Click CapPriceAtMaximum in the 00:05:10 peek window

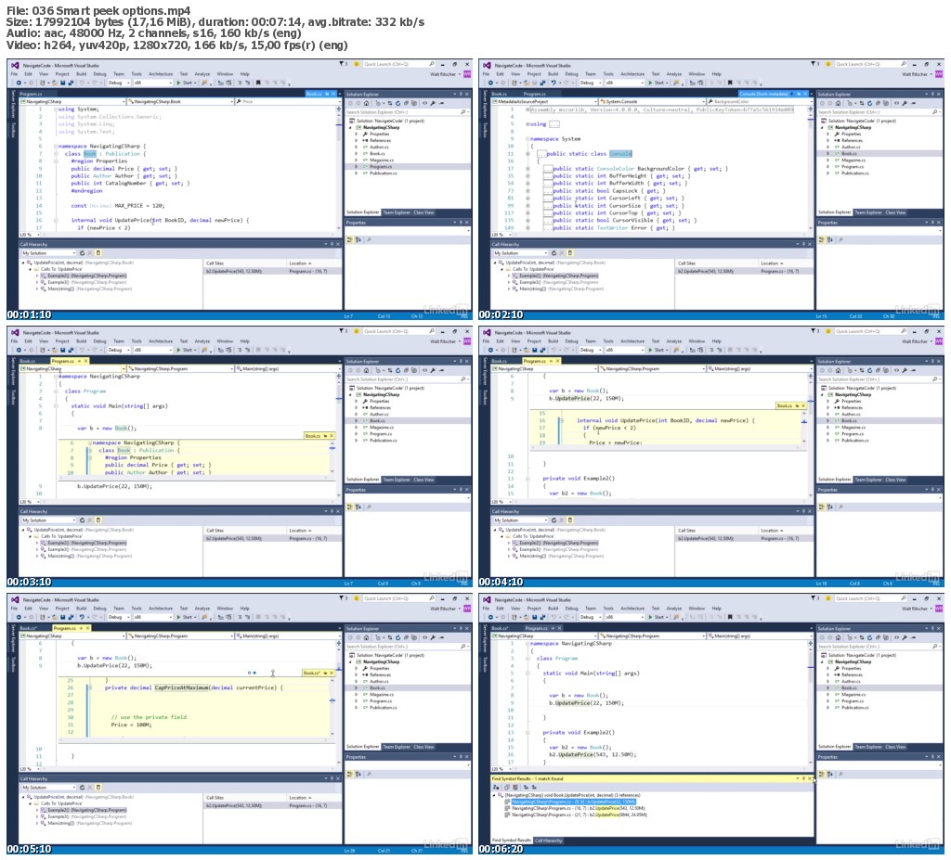pos(181,687)
